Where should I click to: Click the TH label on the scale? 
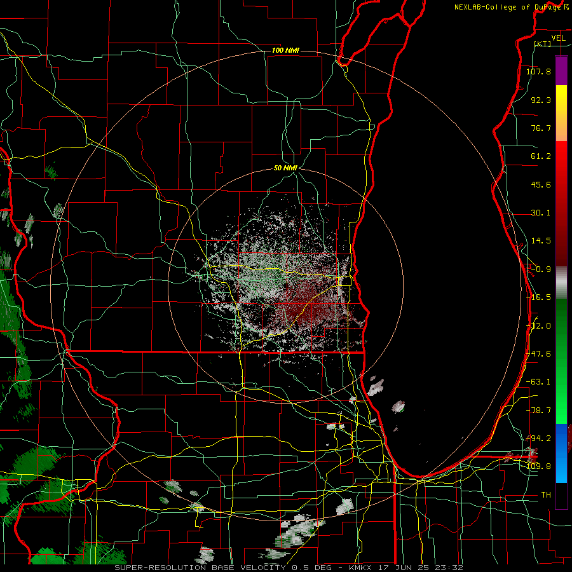pyautogui.click(x=546, y=495)
